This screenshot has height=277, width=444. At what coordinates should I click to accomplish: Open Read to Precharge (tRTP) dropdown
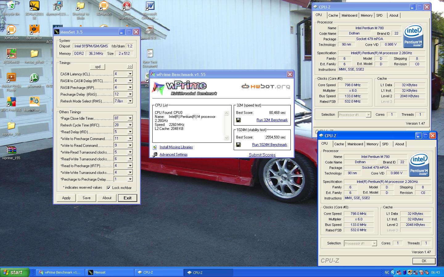130,166
